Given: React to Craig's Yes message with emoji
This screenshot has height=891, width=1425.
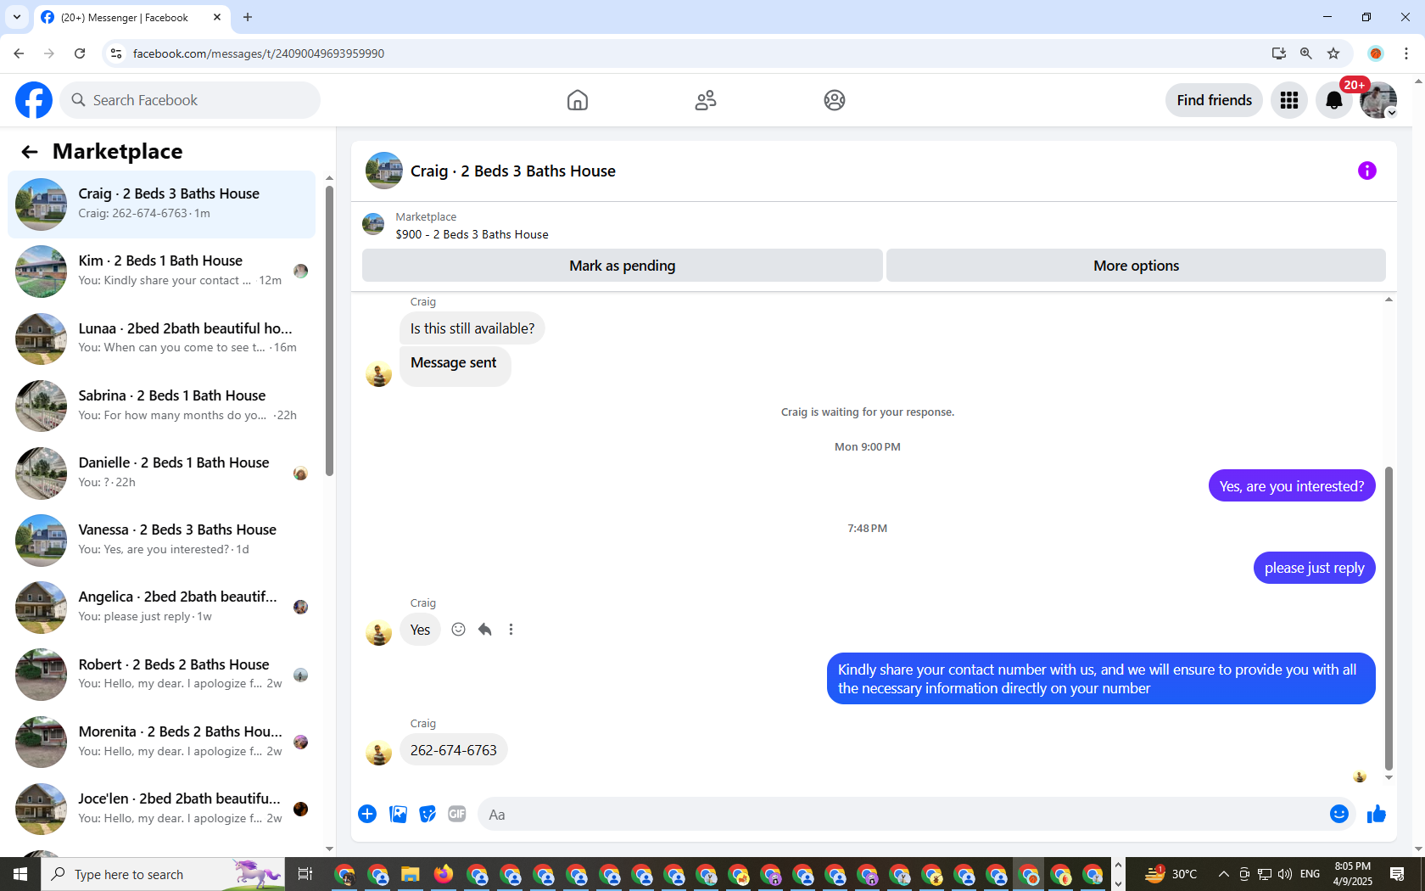Looking at the screenshot, I should (x=458, y=630).
